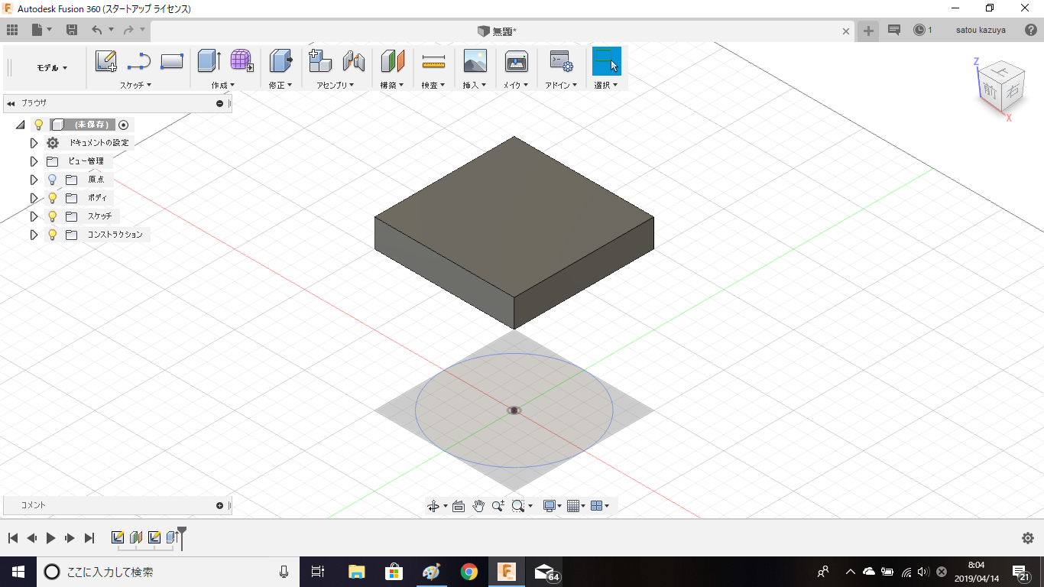Open the satou kazuya account menu

(x=981, y=30)
